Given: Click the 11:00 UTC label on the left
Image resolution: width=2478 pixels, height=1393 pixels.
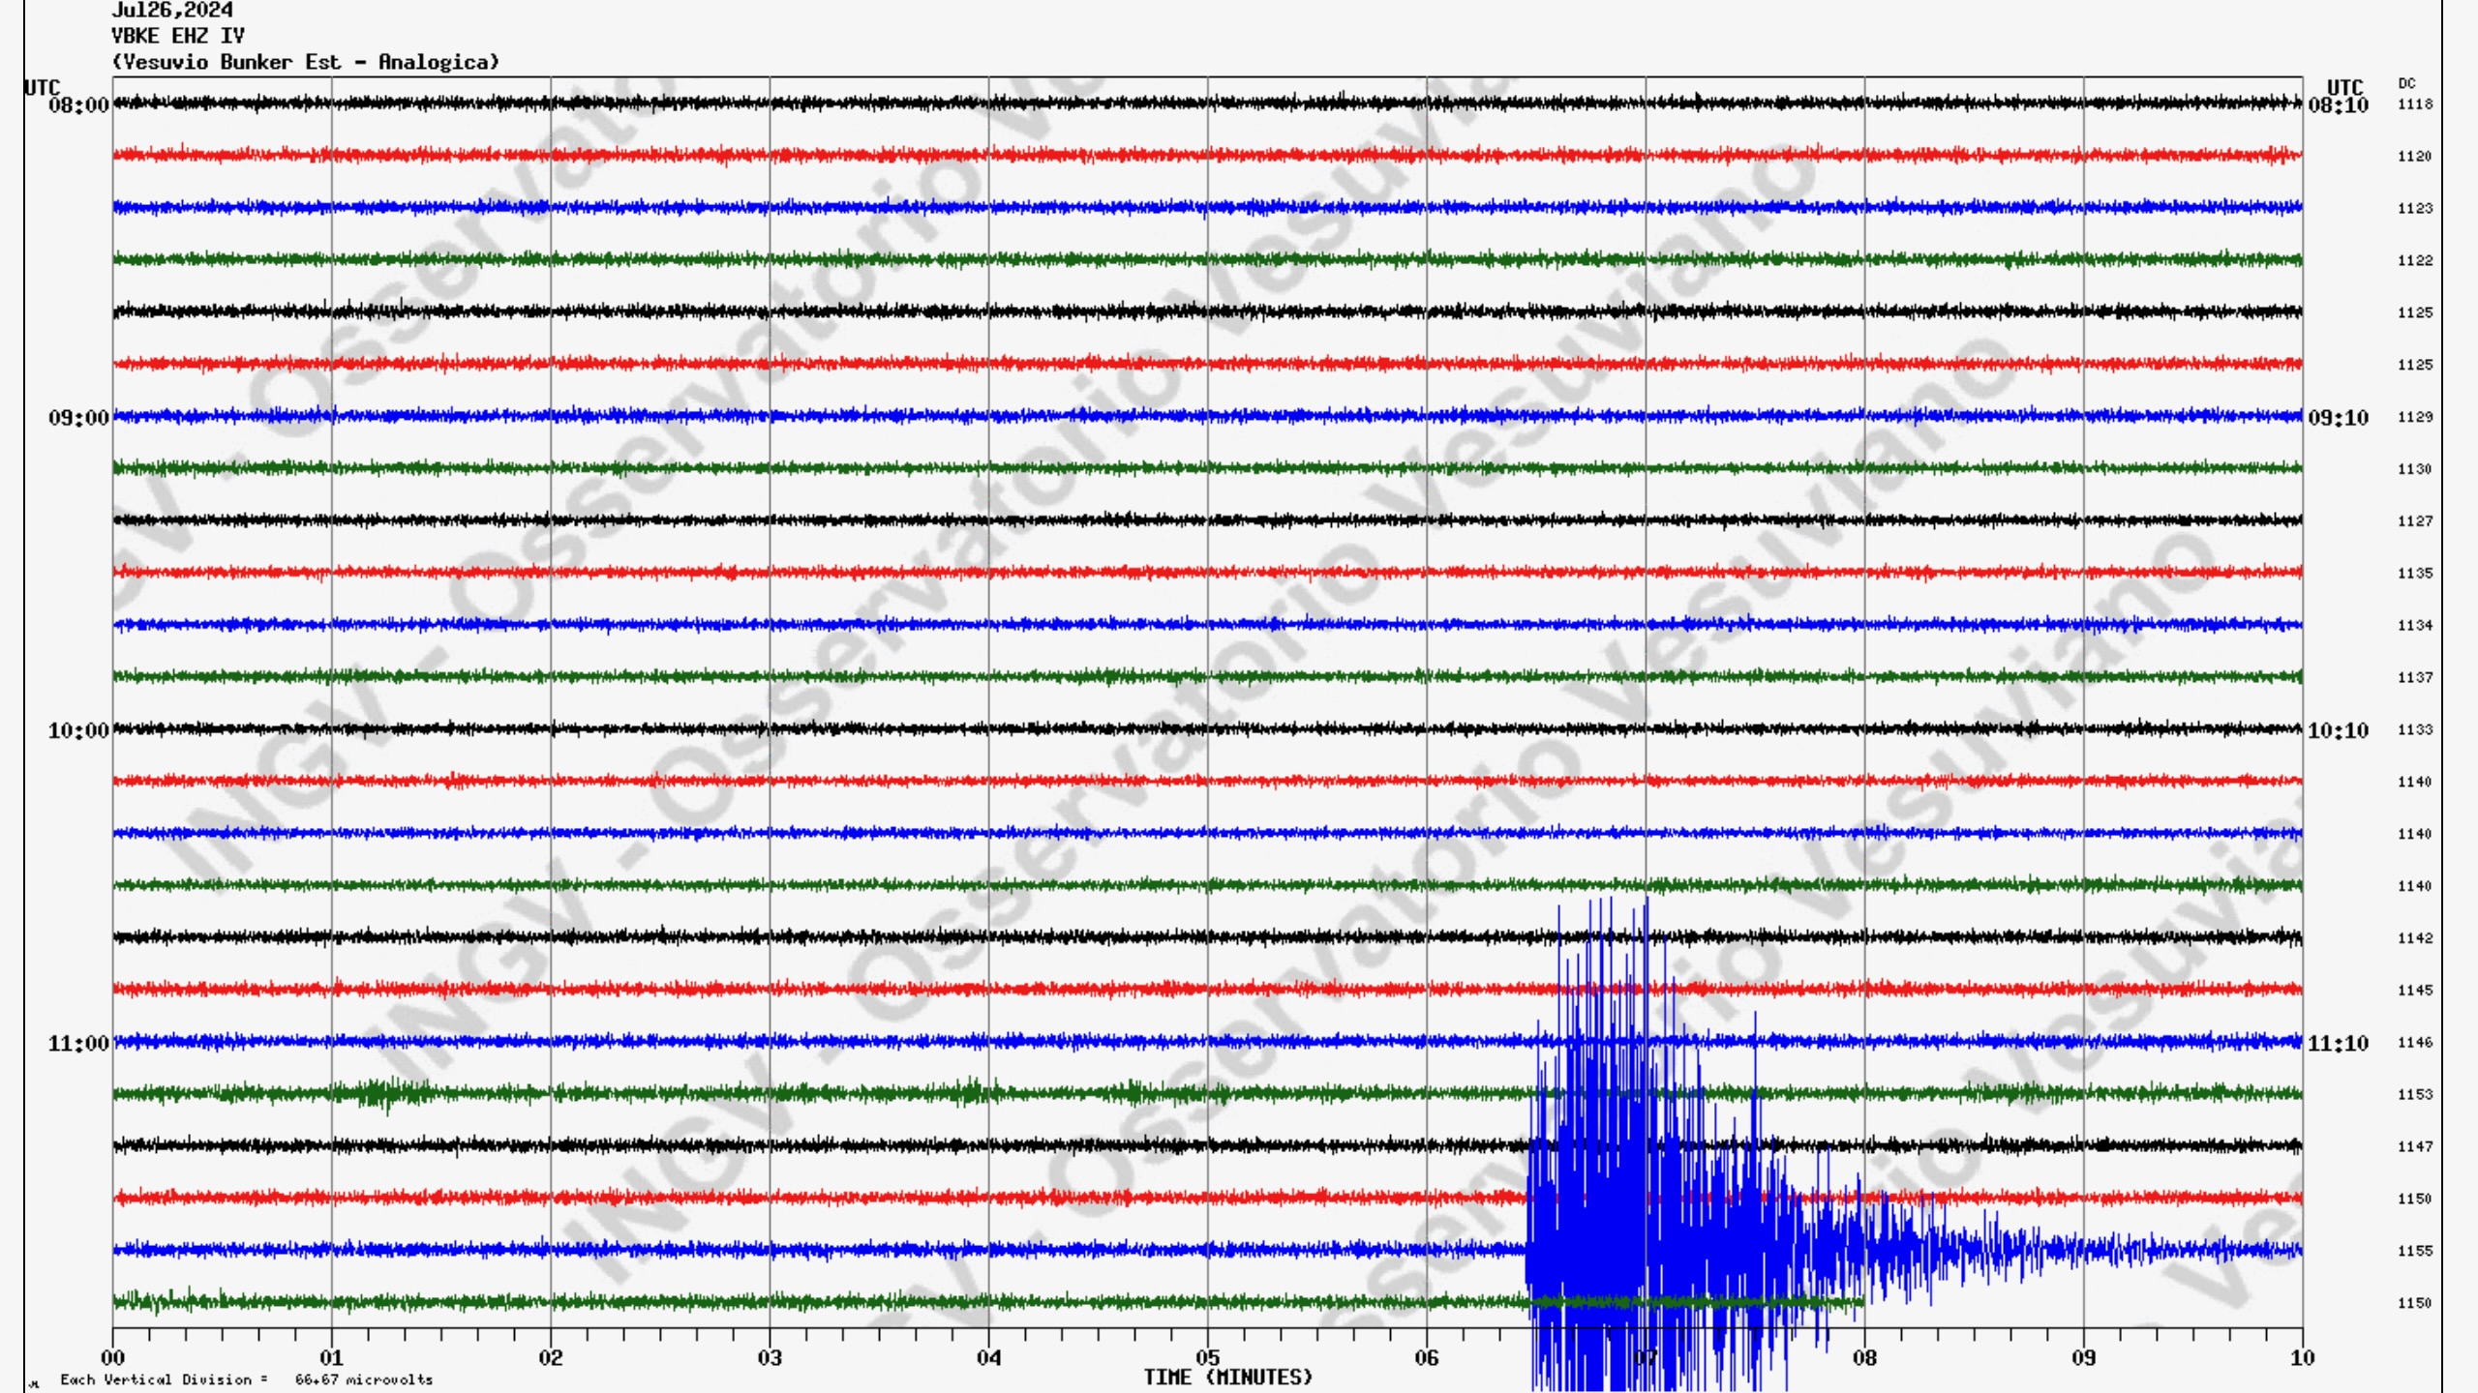Looking at the screenshot, I should [78, 1044].
